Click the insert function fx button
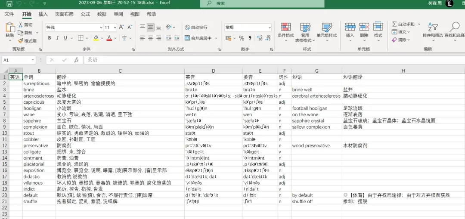Viewport: 465px width, 219px height. point(76,60)
